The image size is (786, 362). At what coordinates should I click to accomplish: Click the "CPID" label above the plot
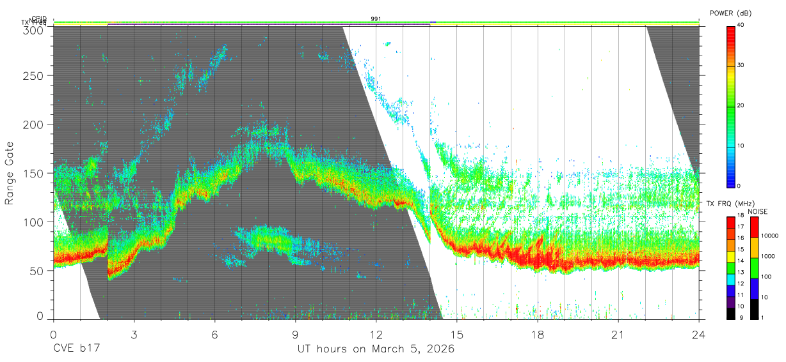tap(38, 19)
